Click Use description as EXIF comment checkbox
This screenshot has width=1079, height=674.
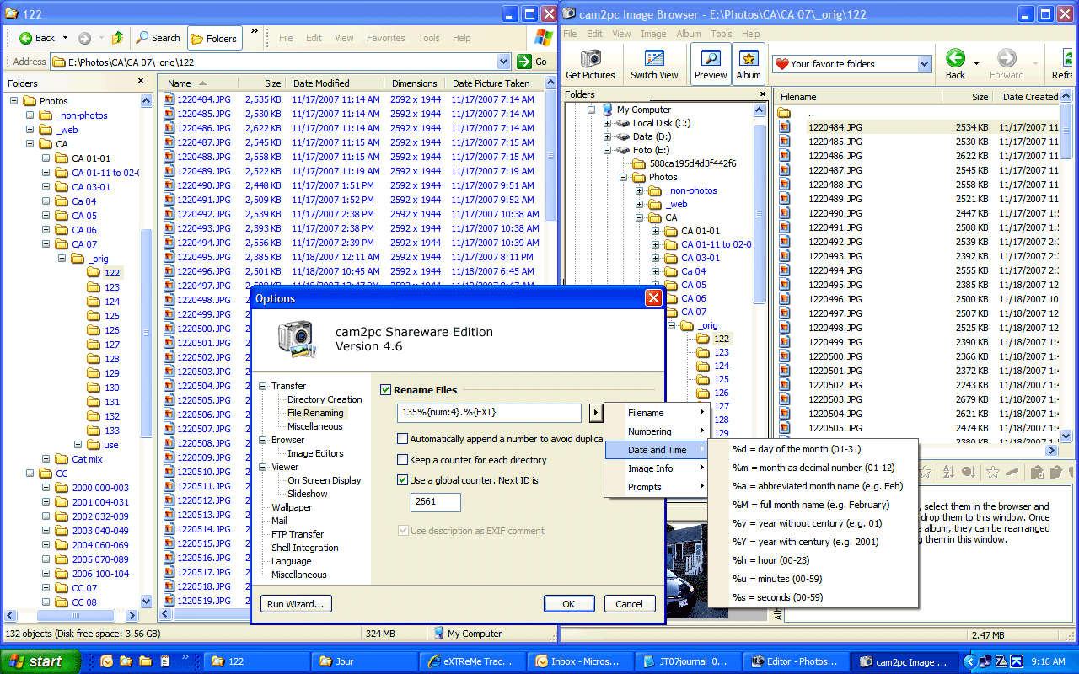click(403, 531)
